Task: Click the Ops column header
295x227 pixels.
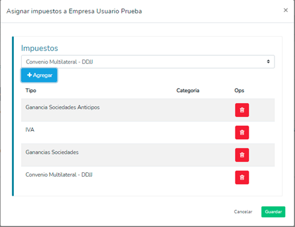Action: (239, 91)
